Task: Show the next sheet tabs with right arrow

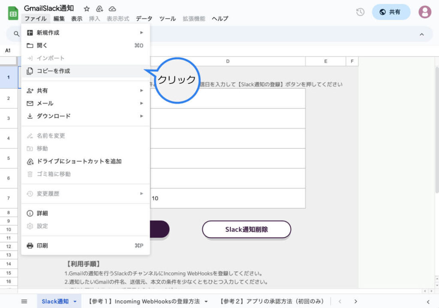Action: [355, 301]
